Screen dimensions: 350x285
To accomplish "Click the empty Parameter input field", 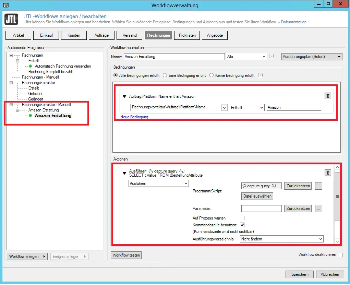I will pos(261,209).
